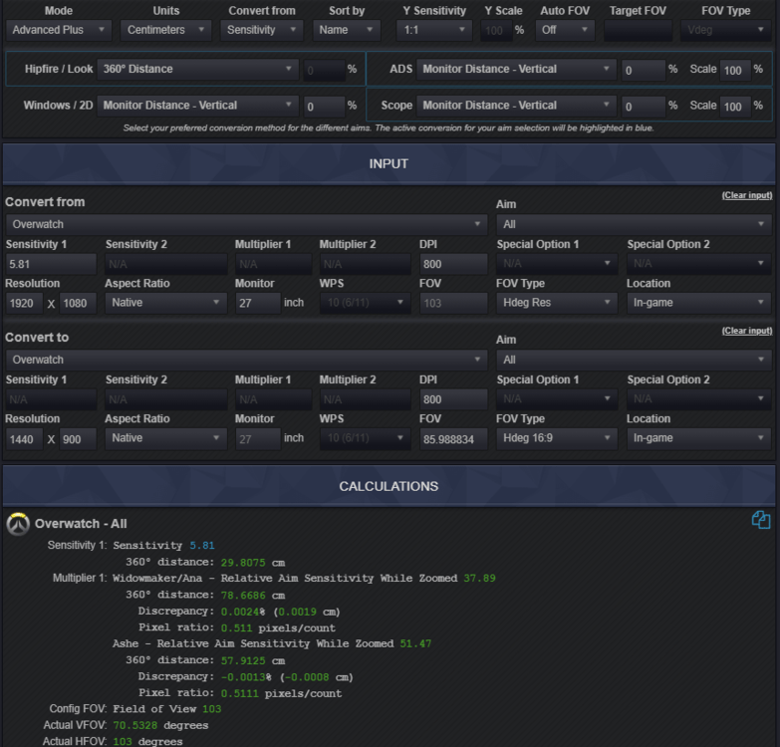
Task: Open Convert to Location In-game dropdown
Action: 699,438
